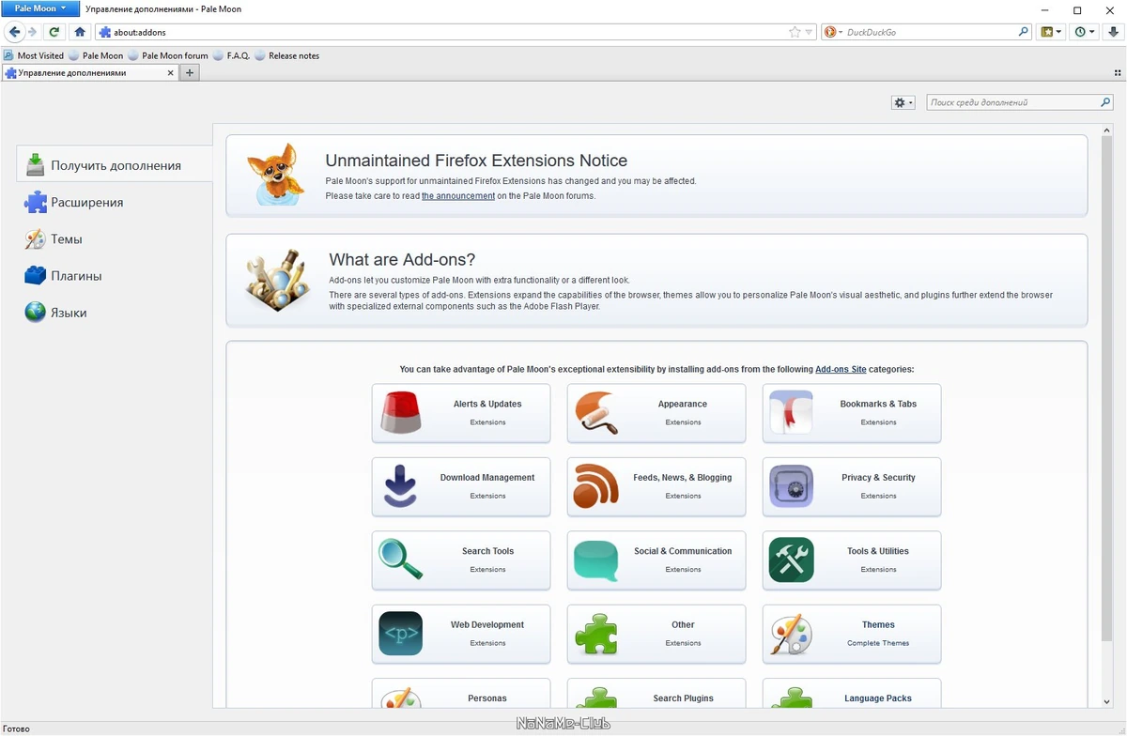
Task: Open the Personas category tile
Action: coord(461,694)
